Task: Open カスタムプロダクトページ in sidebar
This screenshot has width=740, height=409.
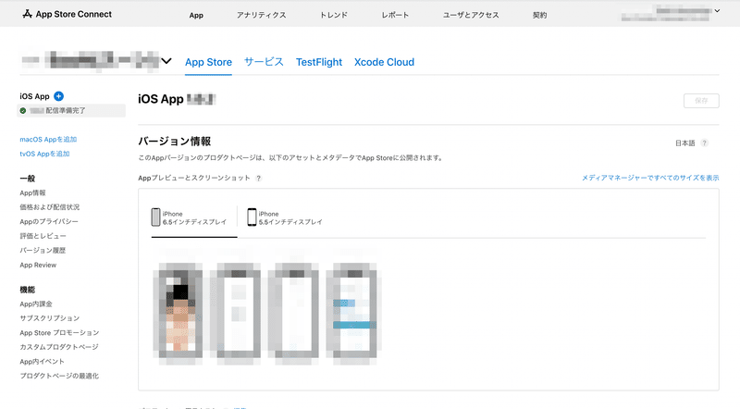Action: pos(59,347)
